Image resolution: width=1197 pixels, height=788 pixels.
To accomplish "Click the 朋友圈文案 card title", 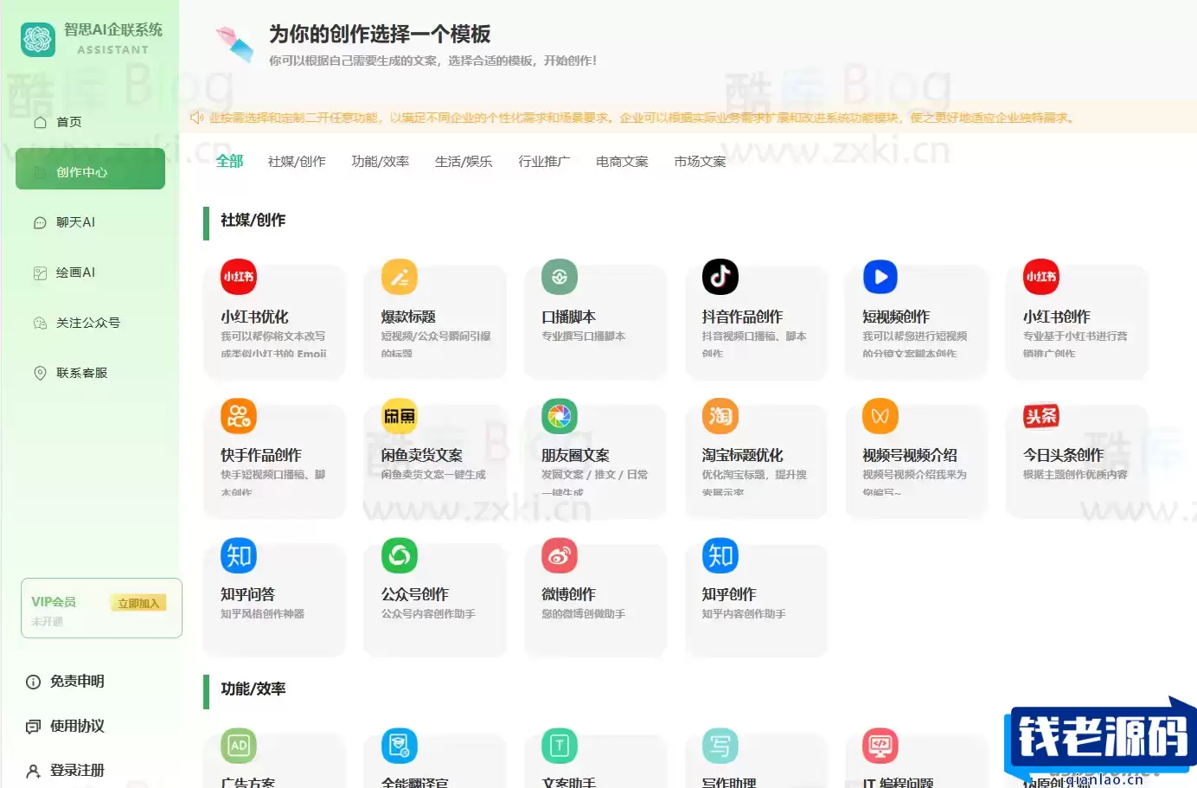I will pyautogui.click(x=575, y=455).
